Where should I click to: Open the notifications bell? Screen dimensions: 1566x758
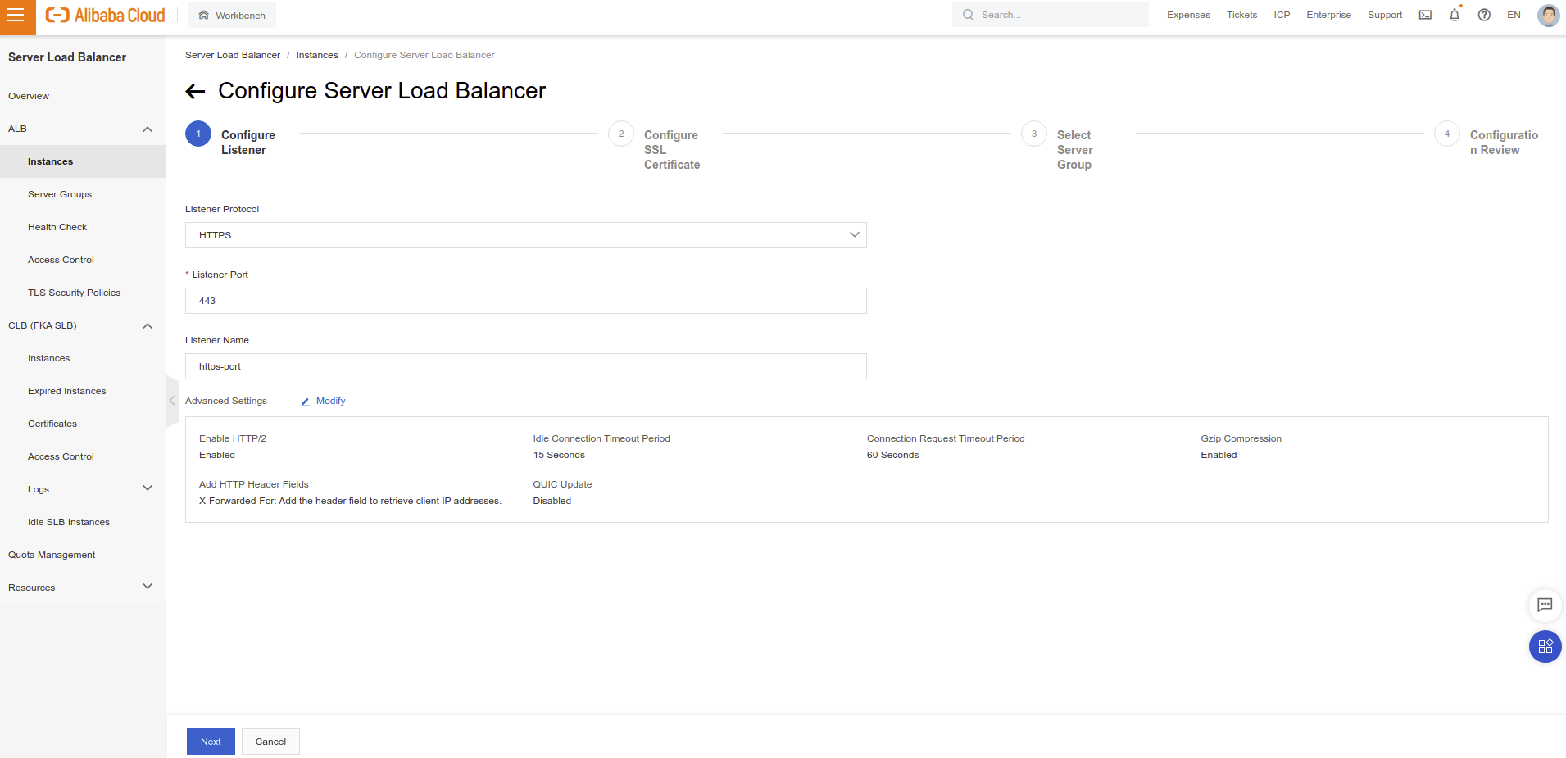[1455, 15]
